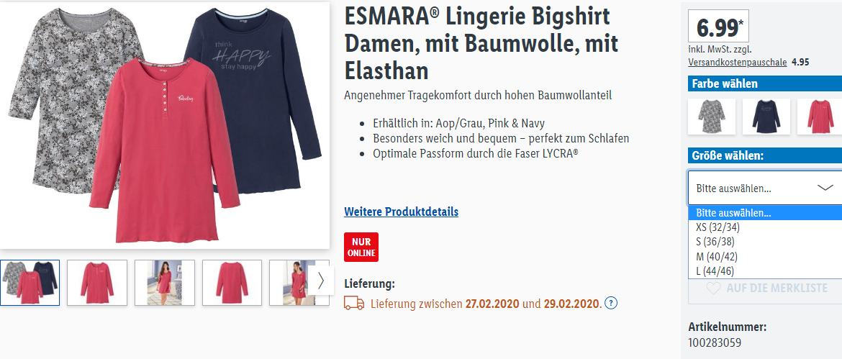Click the heart icon on Merkliste button
Viewport: 842px width, 359px height.
point(713,288)
